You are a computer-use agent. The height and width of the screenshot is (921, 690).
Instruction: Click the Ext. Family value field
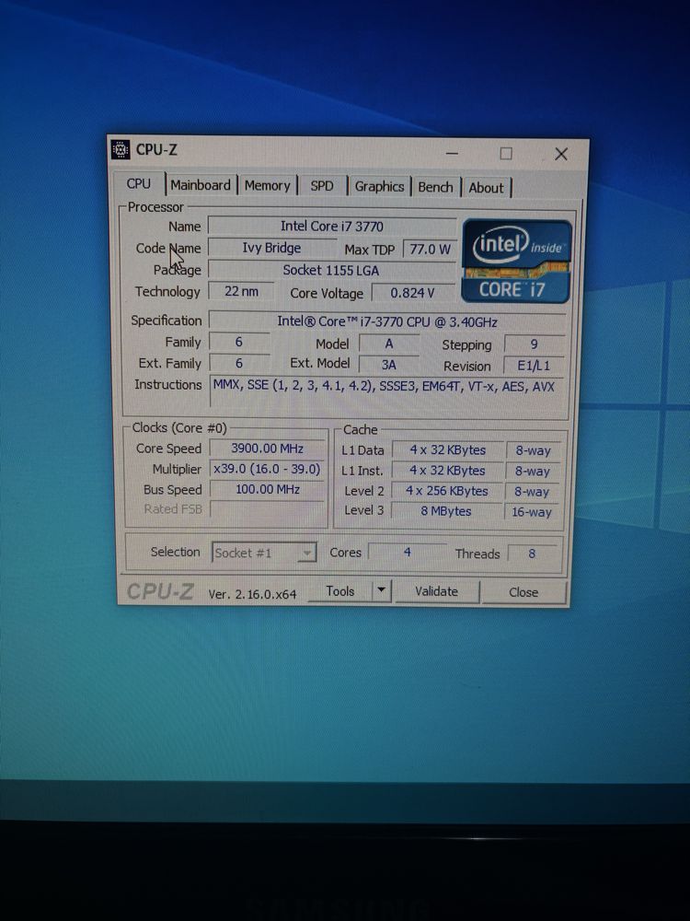pos(239,363)
